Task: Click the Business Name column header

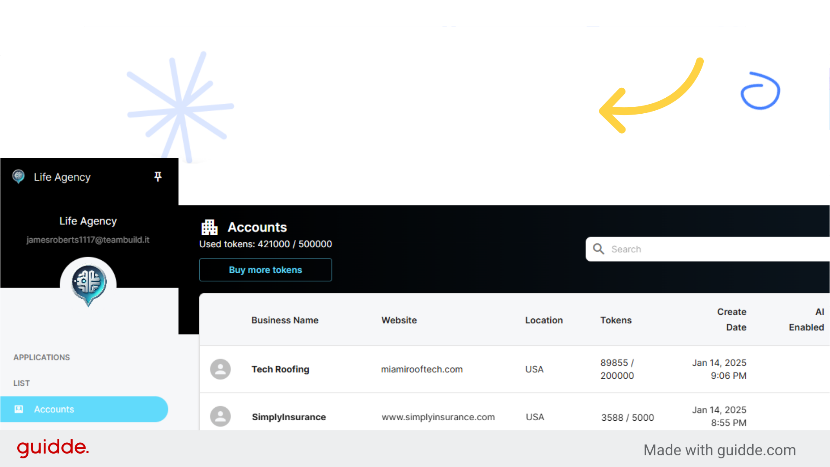Action: click(x=284, y=320)
